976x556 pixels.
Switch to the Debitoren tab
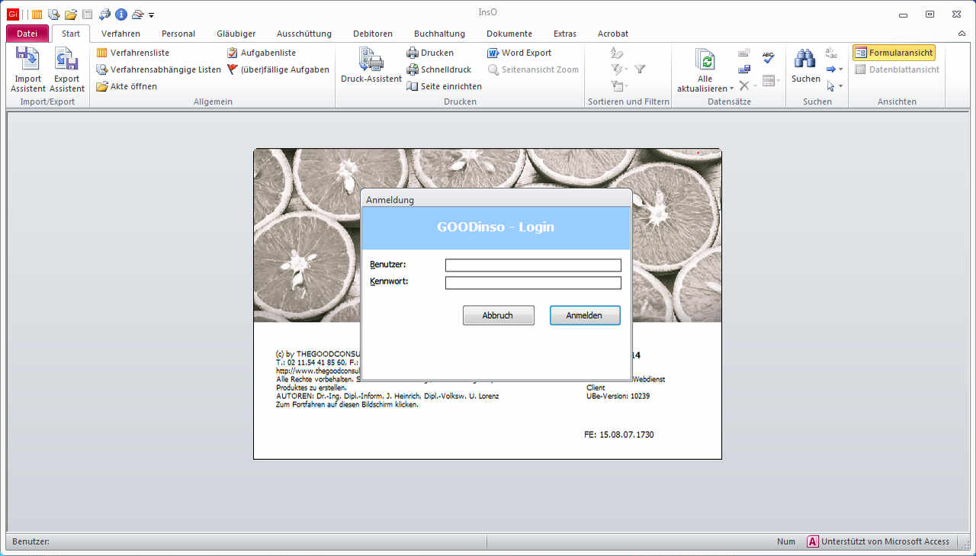[x=373, y=34]
